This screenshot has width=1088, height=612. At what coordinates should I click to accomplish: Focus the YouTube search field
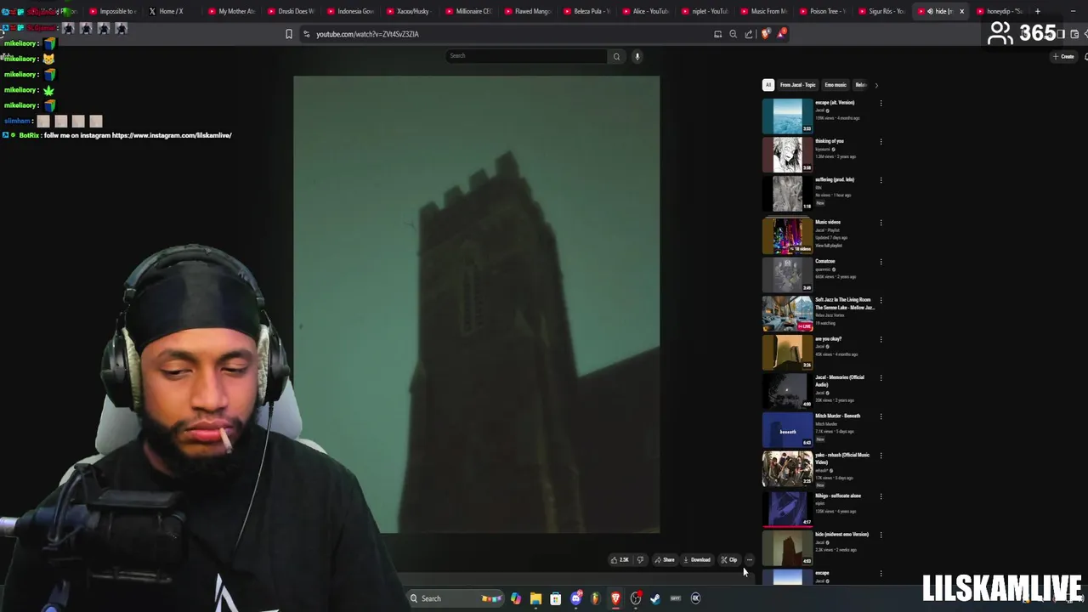527,56
